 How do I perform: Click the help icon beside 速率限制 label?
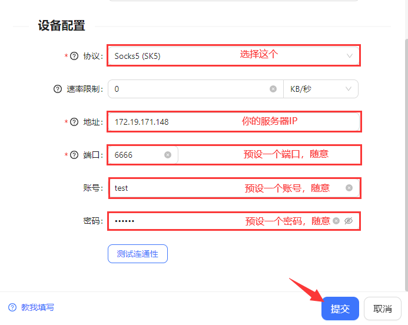58,89
